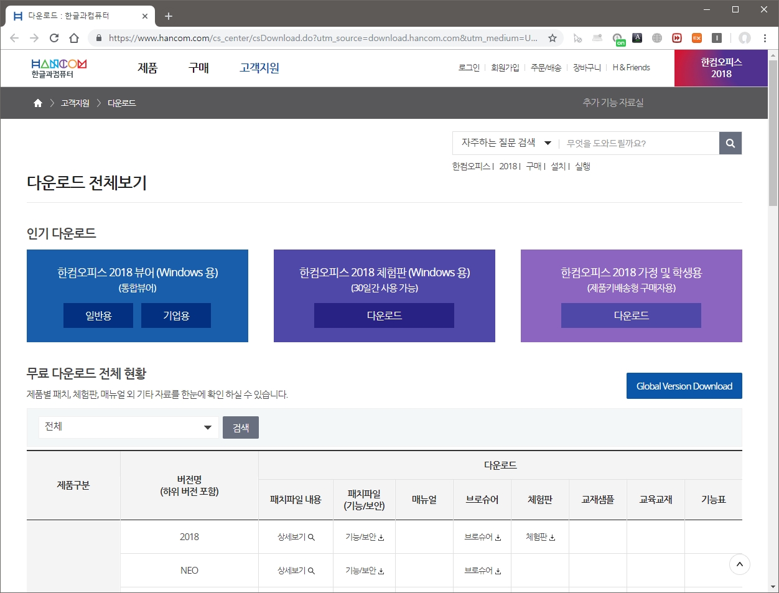Go to browser home icon

pyautogui.click(x=74, y=38)
